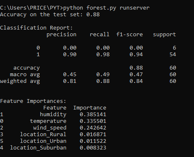Click humidity importance 0.385141
Viewport: 194px width, 157px height.
[x=93, y=115]
